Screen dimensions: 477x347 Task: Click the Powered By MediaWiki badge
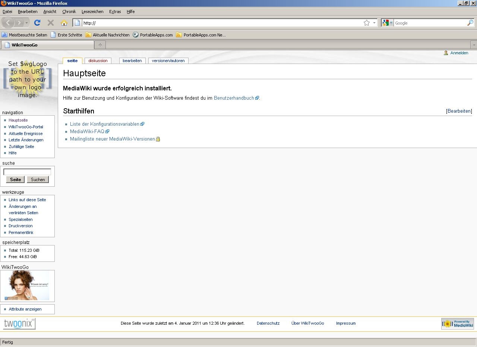(x=458, y=324)
